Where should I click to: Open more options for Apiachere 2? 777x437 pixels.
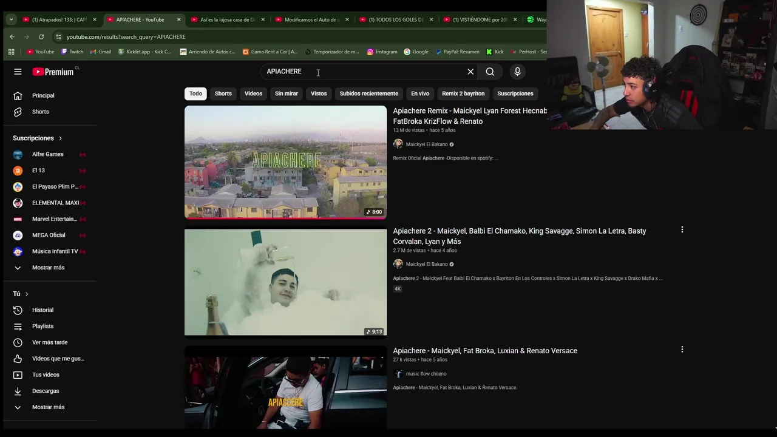[x=682, y=229]
